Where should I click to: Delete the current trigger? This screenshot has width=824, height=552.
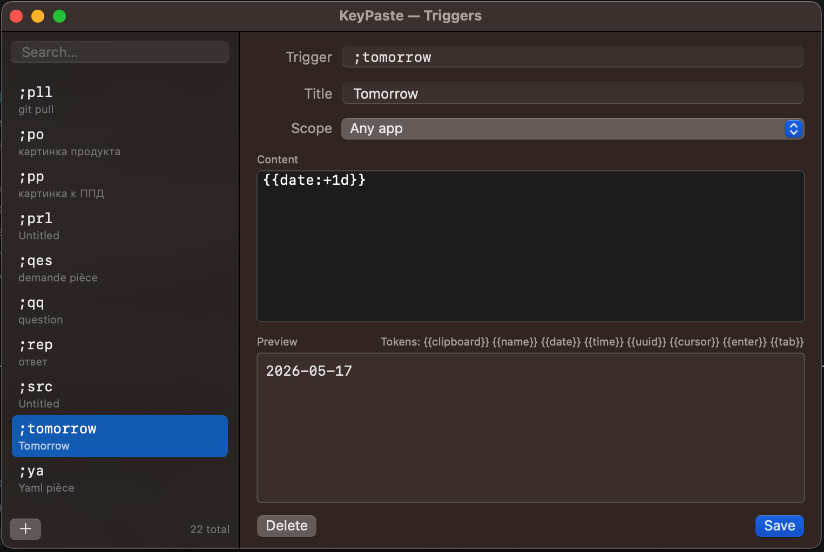coord(287,526)
